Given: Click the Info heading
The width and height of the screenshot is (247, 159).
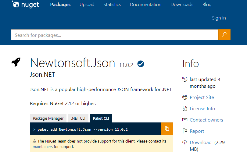Looking at the screenshot, I should click(191, 64).
